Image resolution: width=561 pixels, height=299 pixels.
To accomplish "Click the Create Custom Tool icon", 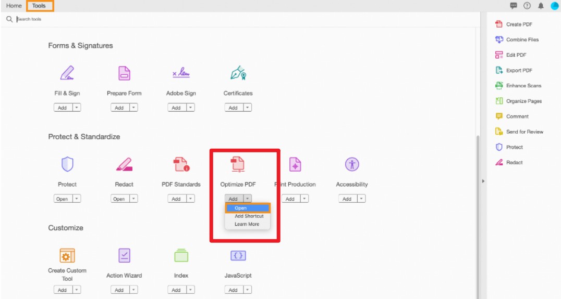I will tap(67, 255).
